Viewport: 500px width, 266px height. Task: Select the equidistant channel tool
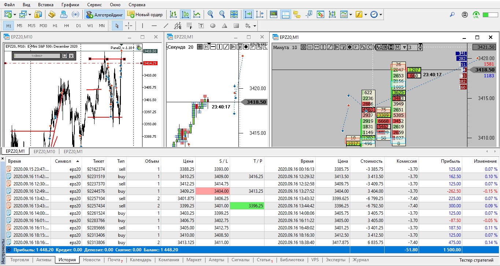[178, 26]
